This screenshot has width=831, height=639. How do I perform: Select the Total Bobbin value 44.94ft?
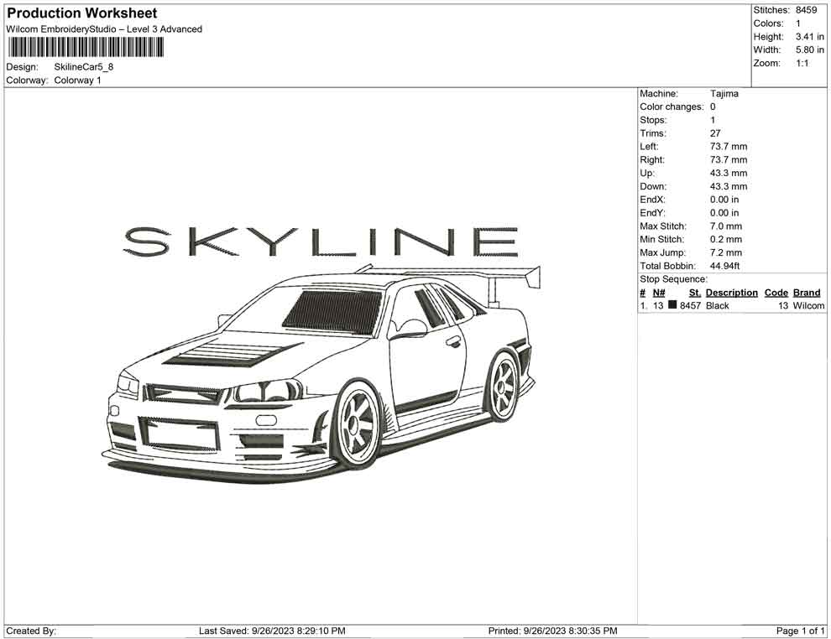tap(724, 266)
